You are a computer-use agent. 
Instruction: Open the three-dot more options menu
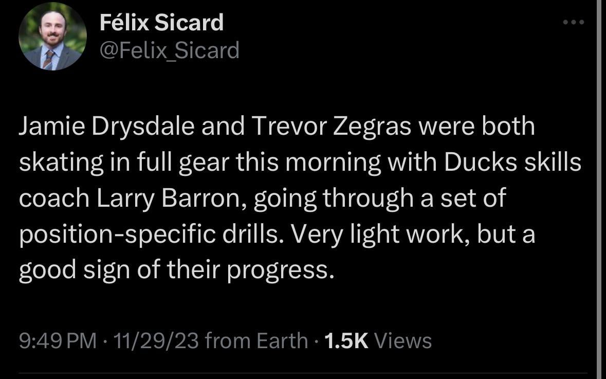click(574, 23)
